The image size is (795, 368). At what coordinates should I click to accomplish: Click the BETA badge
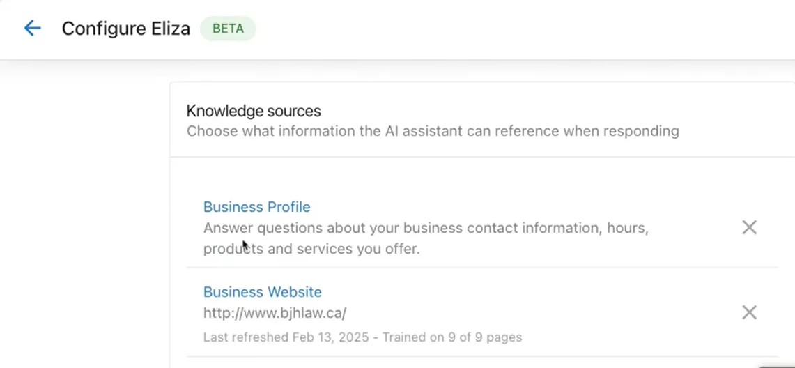(228, 29)
